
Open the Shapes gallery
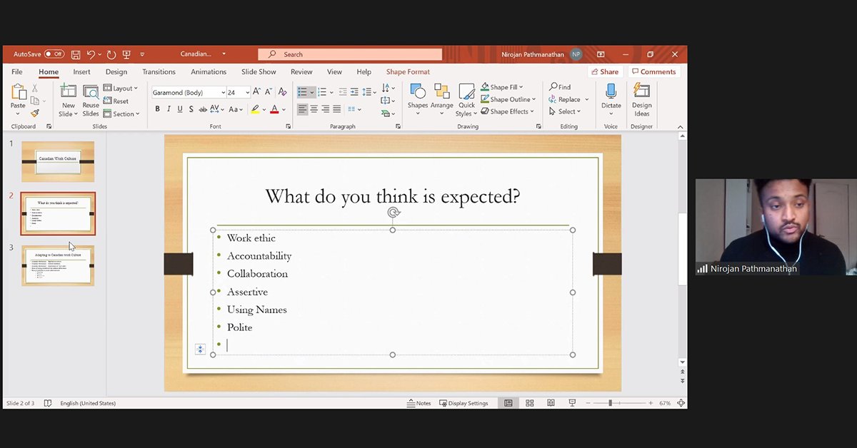click(x=418, y=100)
